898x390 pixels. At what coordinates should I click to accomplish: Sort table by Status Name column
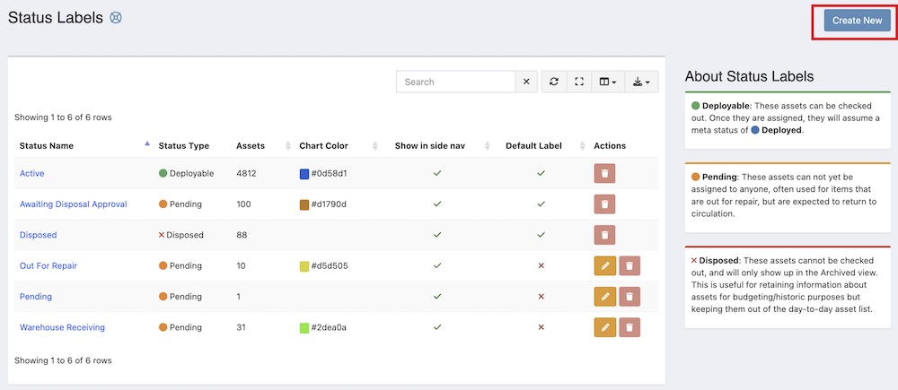point(47,145)
